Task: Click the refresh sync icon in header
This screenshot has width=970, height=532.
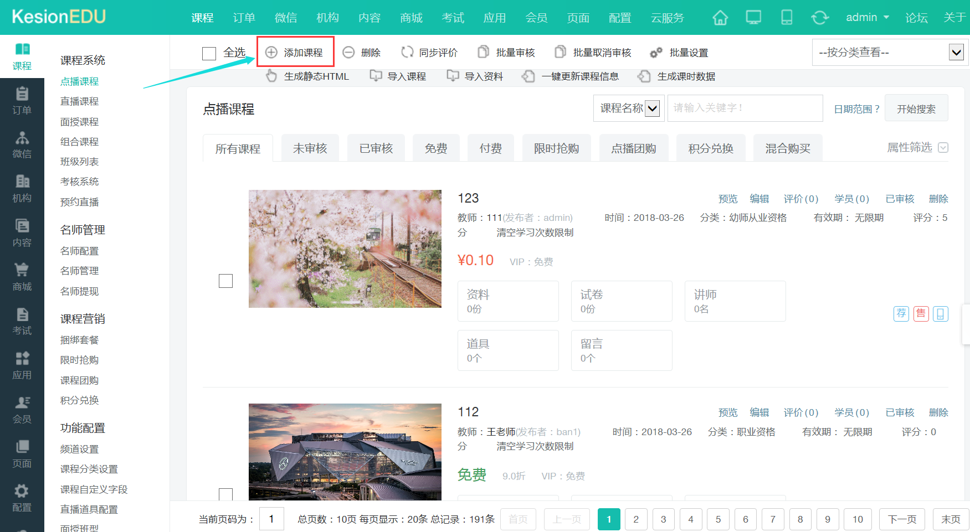Action: tap(820, 18)
